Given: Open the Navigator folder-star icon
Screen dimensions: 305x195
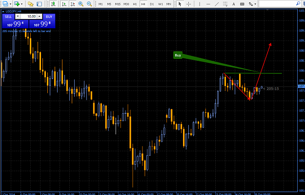Looking at the screenshot, I should coord(31,4).
